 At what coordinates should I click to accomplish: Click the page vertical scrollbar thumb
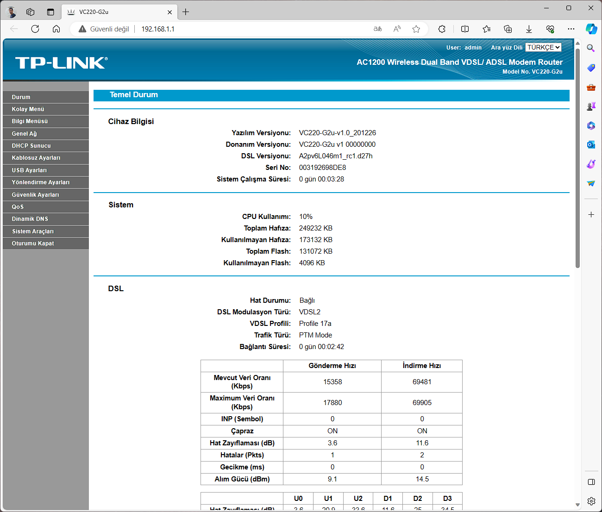click(577, 157)
